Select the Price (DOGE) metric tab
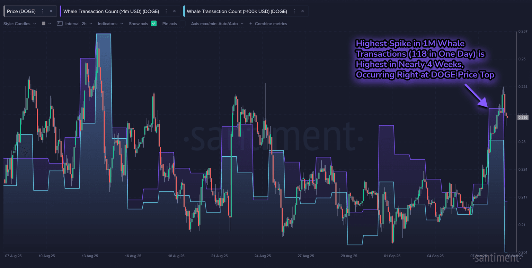The image size is (532, 268). pyautogui.click(x=21, y=11)
